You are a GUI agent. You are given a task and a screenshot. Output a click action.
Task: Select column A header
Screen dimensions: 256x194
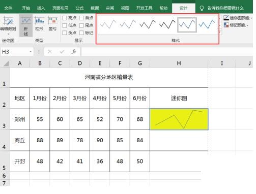(x=20, y=63)
